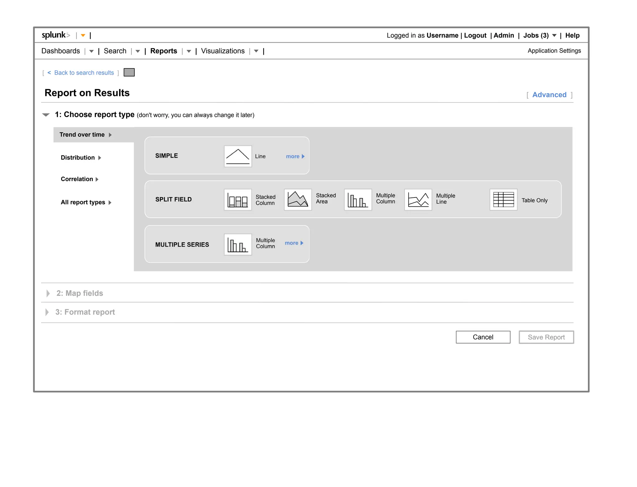The height and width of the screenshot is (487, 637).
Task: Click the Username link
Action: [x=442, y=35]
